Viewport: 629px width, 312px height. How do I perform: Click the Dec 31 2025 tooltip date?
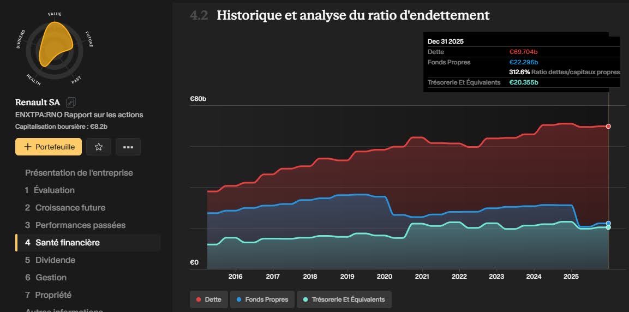pyautogui.click(x=446, y=41)
